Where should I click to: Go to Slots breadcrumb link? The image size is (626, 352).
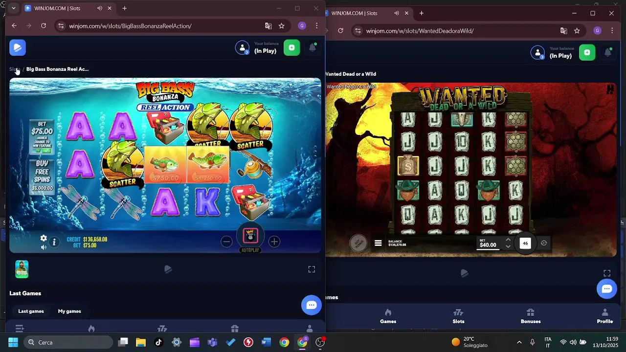[x=14, y=69]
